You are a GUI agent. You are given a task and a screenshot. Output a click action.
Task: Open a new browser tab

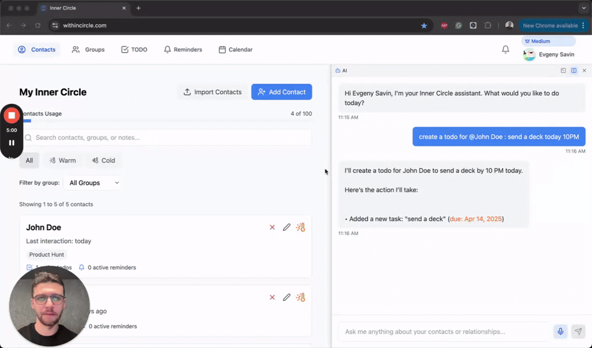point(139,8)
